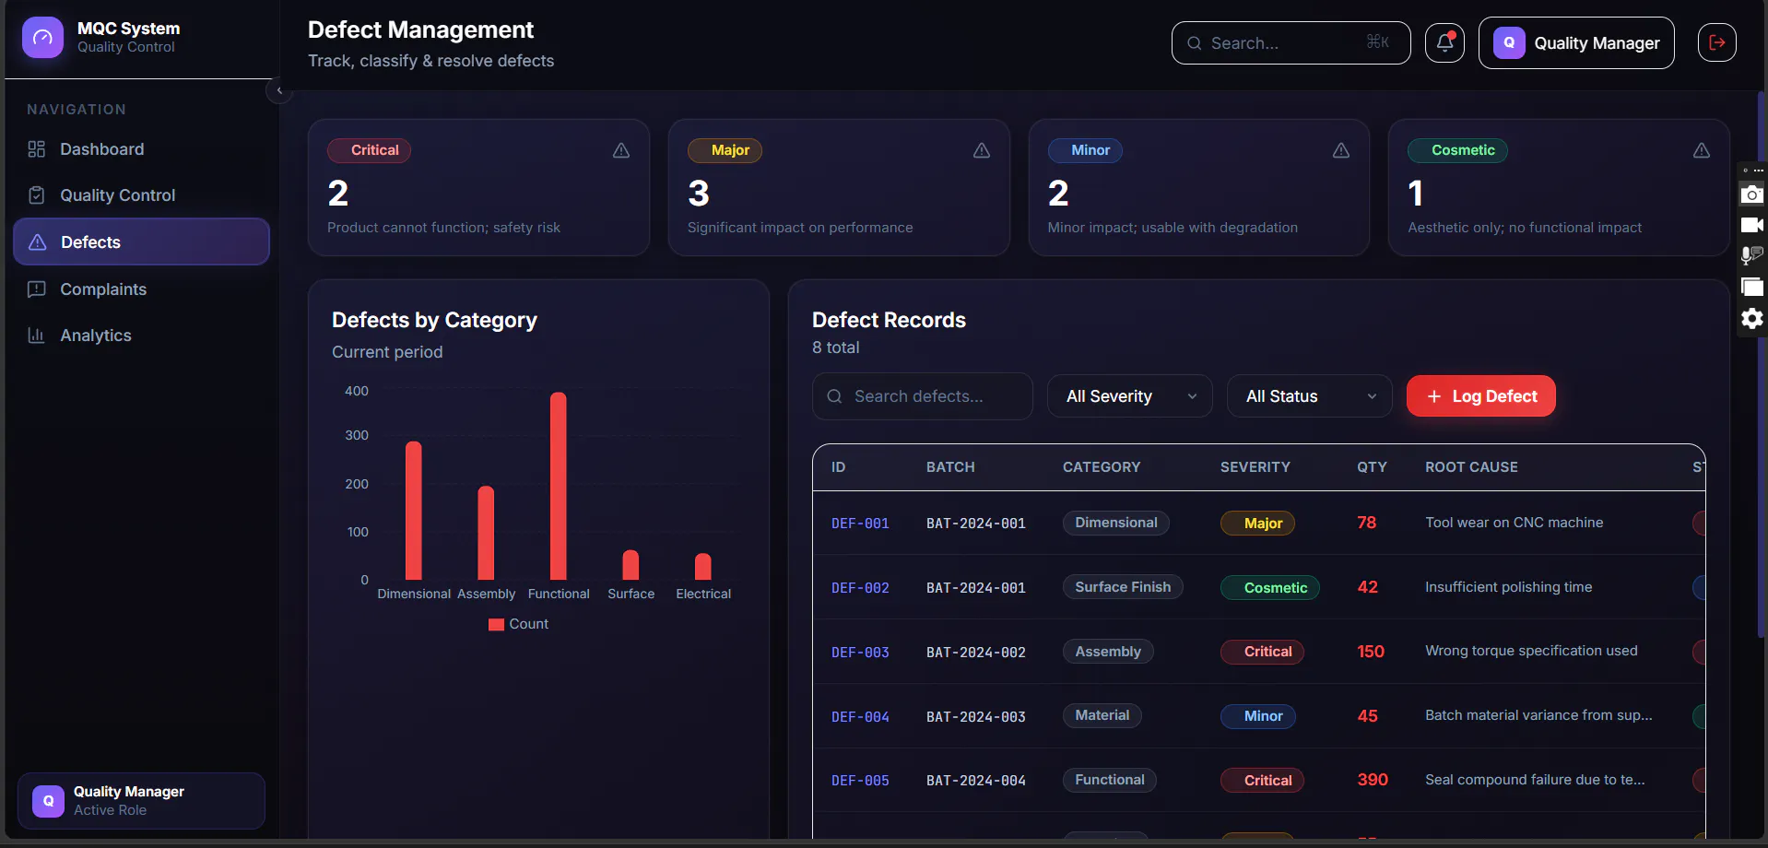Image resolution: width=1768 pixels, height=848 pixels.
Task: Click warning icon on Cosmetic card
Action: tap(1702, 150)
